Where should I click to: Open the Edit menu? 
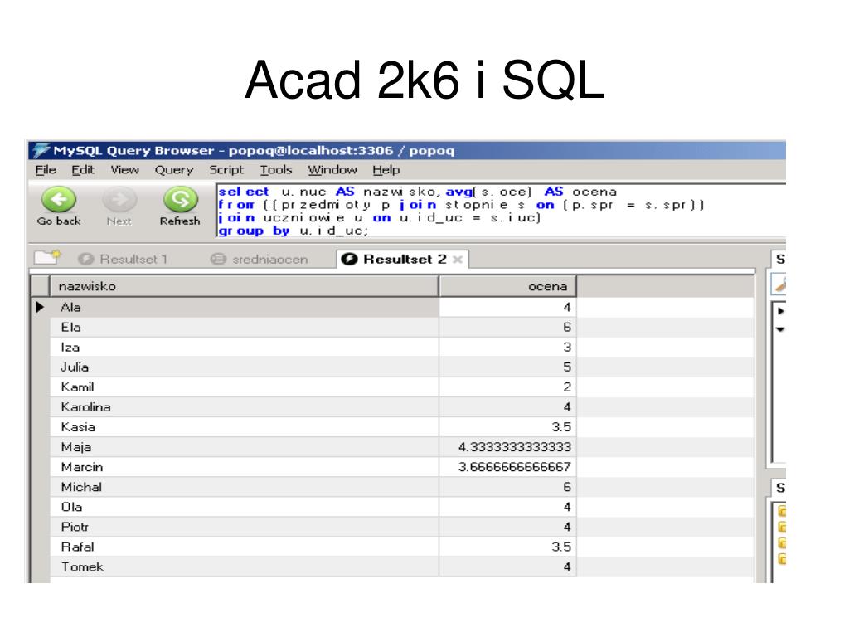tap(83, 170)
